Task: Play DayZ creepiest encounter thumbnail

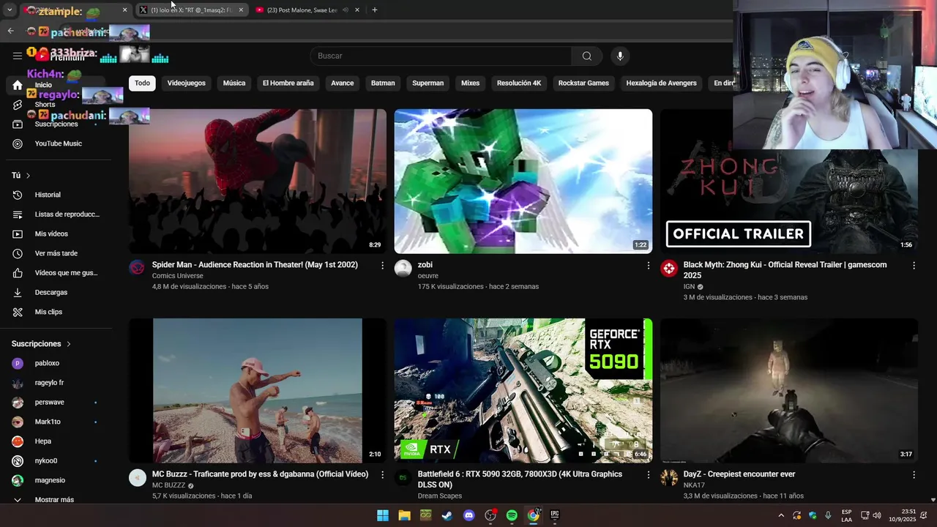Action: [789, 390]
